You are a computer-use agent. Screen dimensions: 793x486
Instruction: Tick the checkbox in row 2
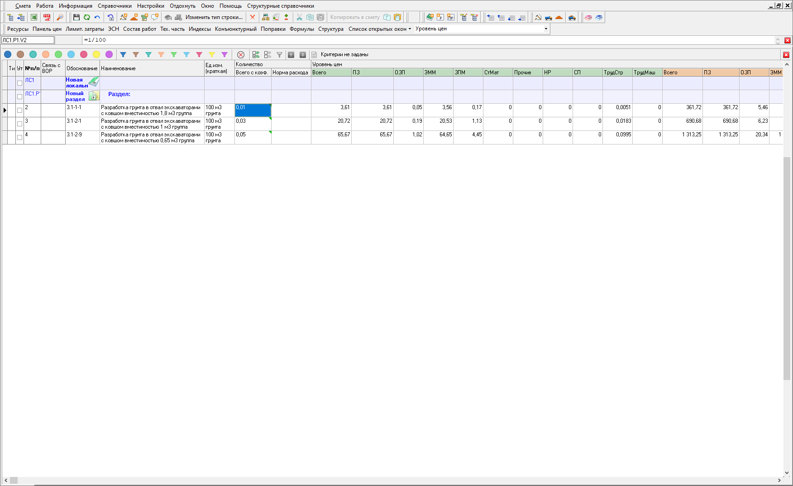(x=19, y=110)
